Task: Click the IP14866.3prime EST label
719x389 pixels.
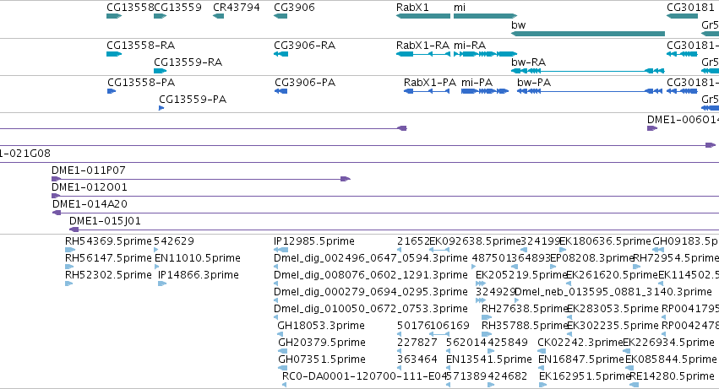Action: pyautogui.click(x=198, y=275)
